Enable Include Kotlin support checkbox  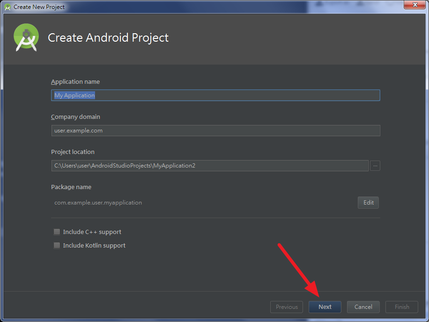click(57, 245)
